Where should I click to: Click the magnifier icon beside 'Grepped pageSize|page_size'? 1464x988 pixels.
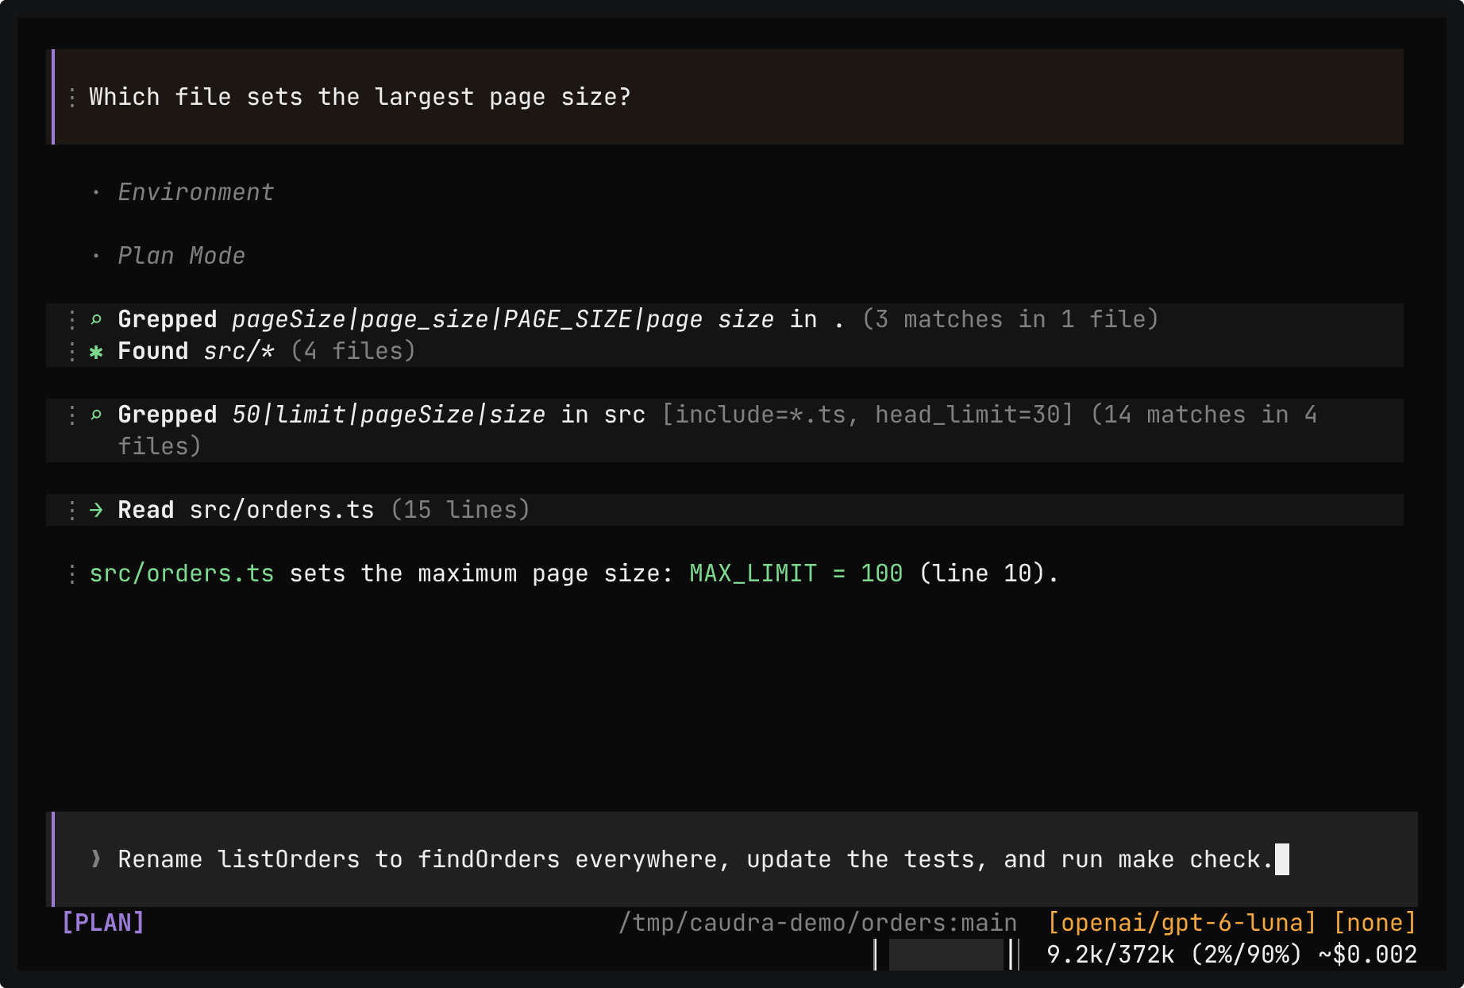(96, 319)
